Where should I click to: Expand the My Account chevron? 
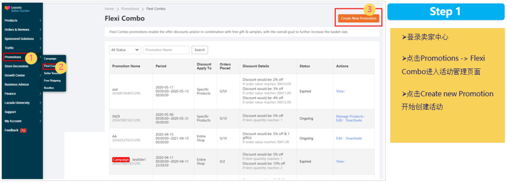pyautogui.click(x=40, y=121)
